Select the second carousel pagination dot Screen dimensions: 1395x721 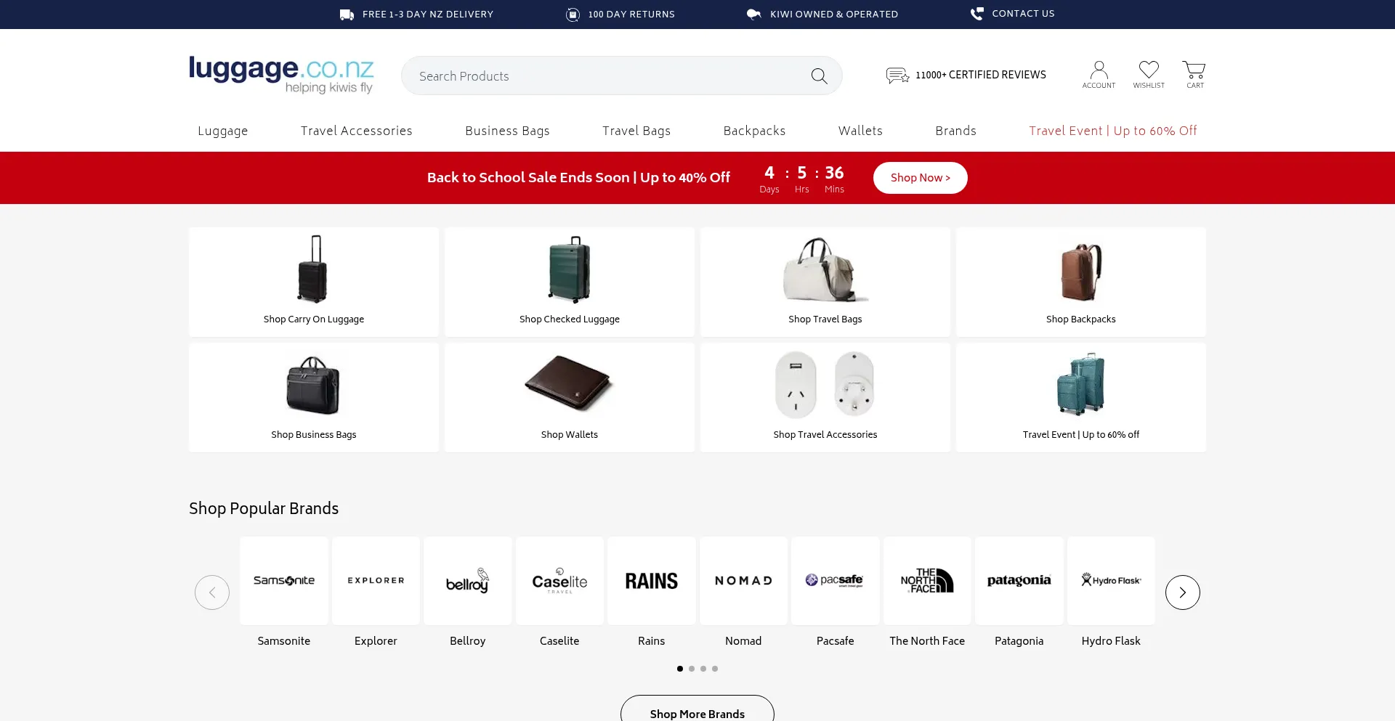tap(692, 669)
